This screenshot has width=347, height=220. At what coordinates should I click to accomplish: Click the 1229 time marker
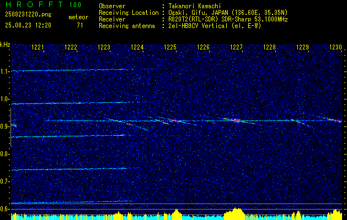click(x=303, y=47)
